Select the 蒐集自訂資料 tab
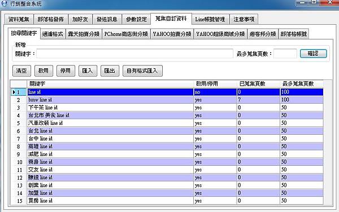This screenshot has height=212, width=339. [171, 19]
